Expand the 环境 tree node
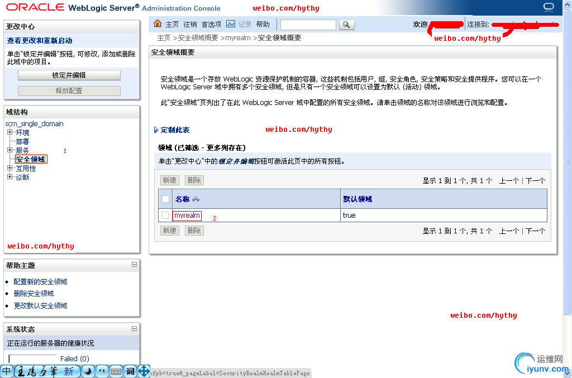 click(10, 132)
